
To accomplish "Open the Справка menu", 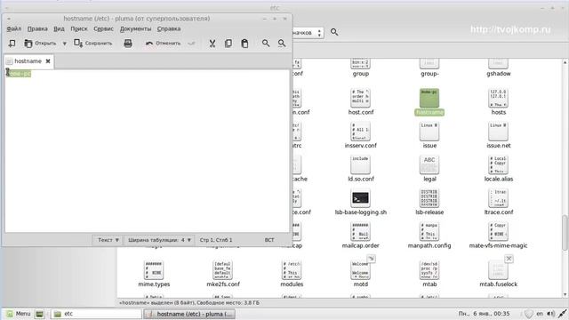I will pos(169,28).
